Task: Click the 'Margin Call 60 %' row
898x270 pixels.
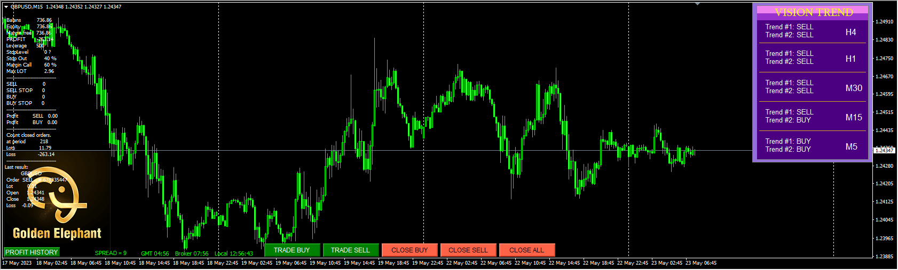Action: (x=31, y=65)
